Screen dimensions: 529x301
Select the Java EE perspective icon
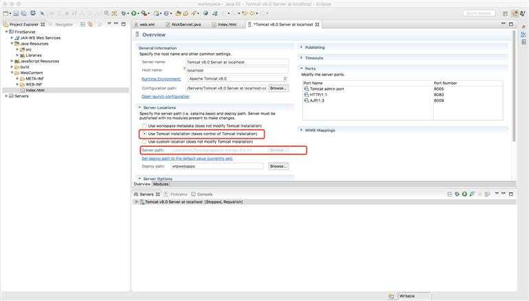click(x=515, y=14)
